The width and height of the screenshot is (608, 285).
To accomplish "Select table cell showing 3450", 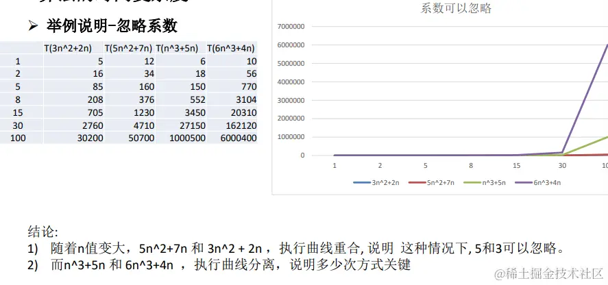I will [195, 113].
